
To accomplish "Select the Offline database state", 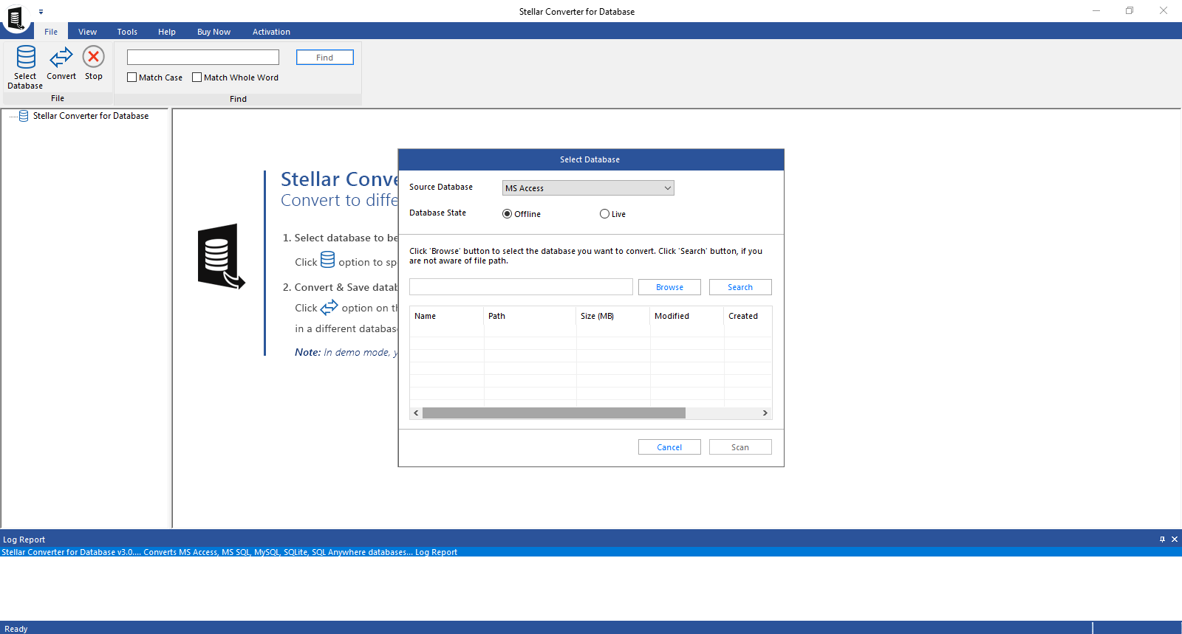I will [507, 214].
